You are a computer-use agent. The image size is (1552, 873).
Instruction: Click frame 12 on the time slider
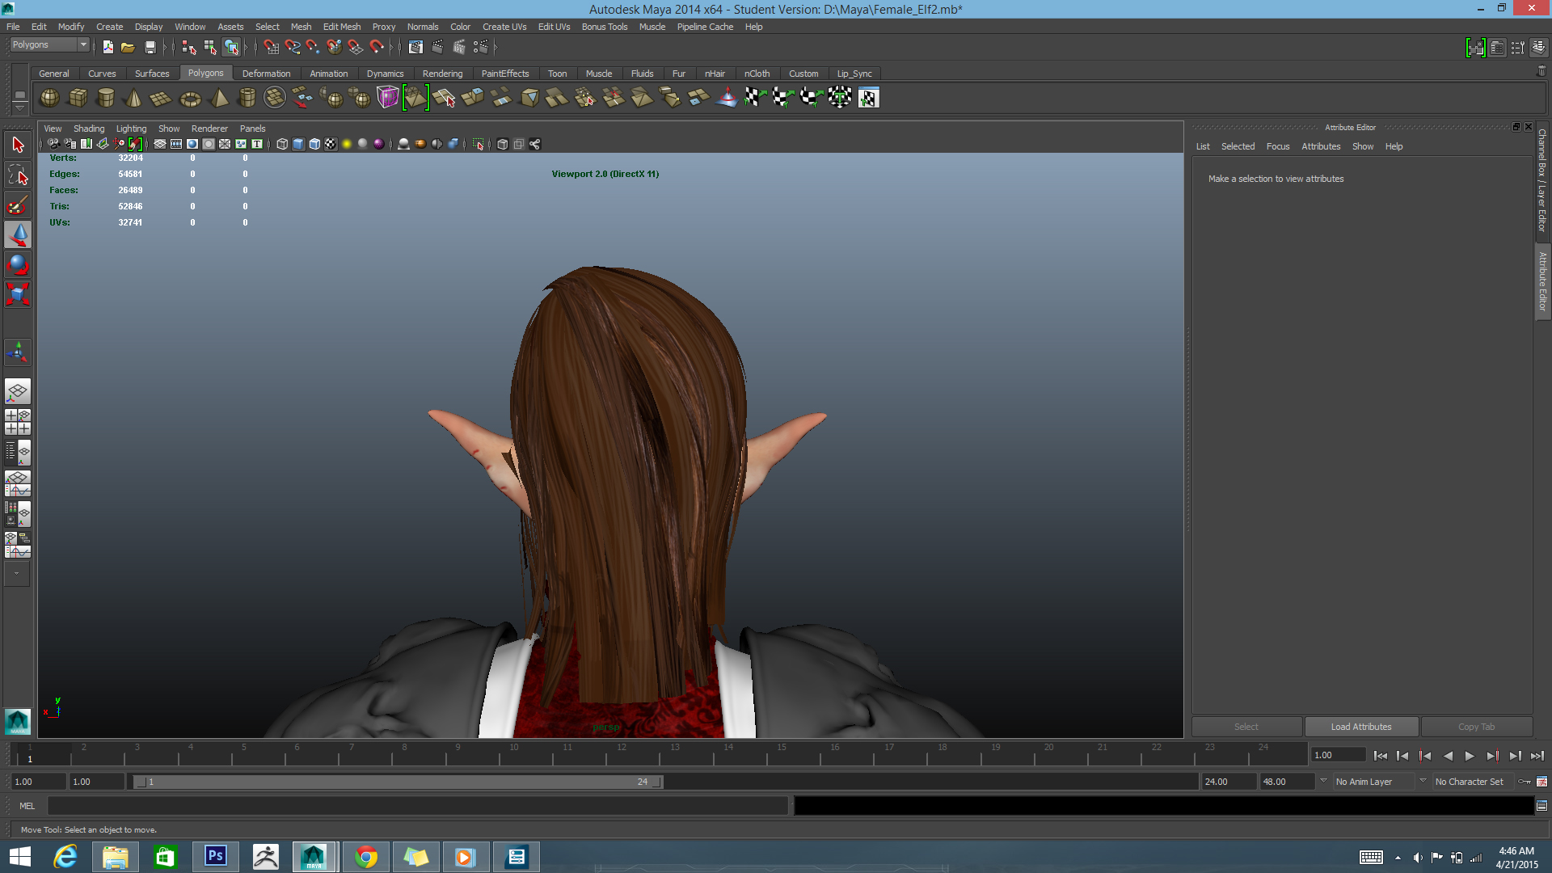tap(621, 755)
